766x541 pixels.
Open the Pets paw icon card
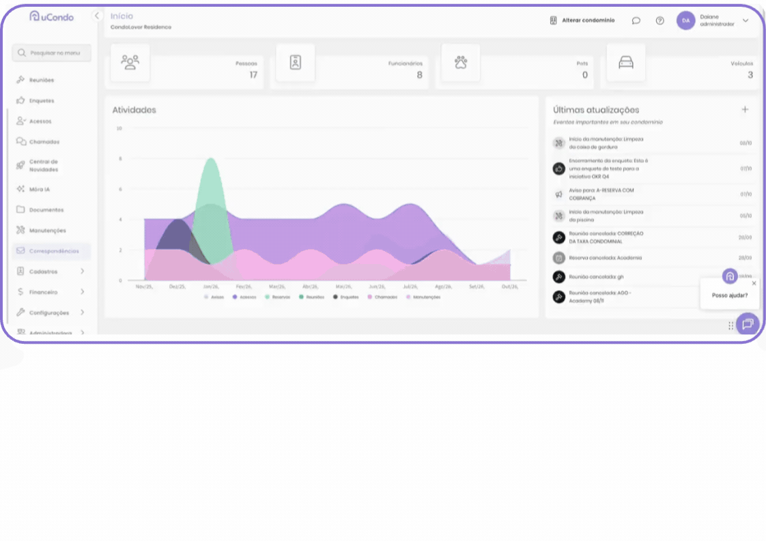pos(461,63)
